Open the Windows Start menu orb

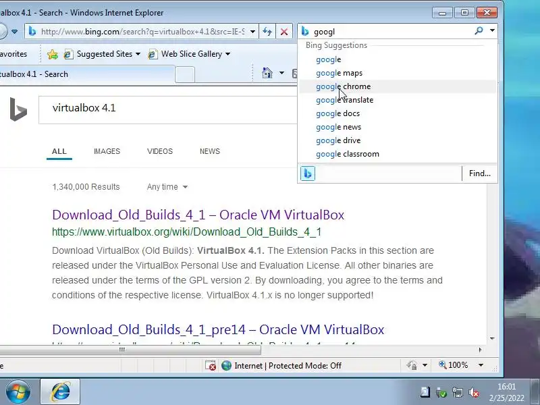pos(18,392)
